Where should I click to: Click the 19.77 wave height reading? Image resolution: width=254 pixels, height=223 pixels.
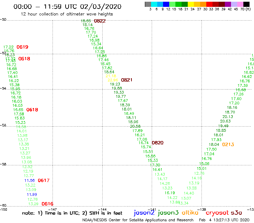click(x=121, y=96)
